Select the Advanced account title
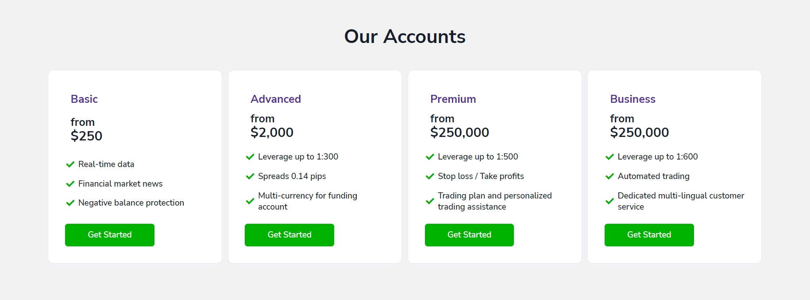Image resolution: width=810 pixels, height=300 pixels. click(276, 99)
